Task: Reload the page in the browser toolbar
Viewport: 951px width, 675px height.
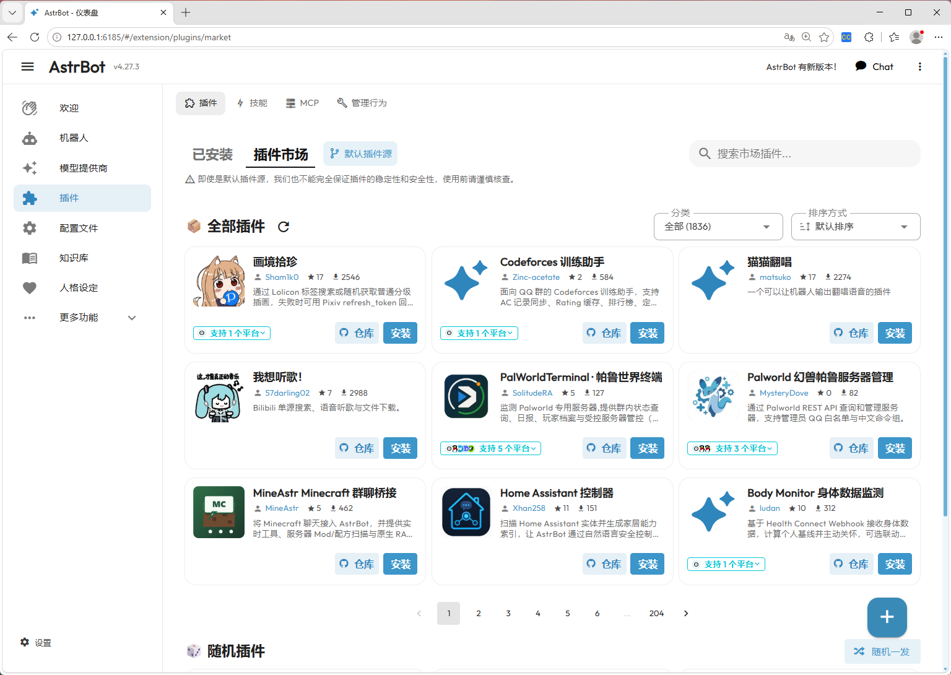Action: click(x=35, y=37)
